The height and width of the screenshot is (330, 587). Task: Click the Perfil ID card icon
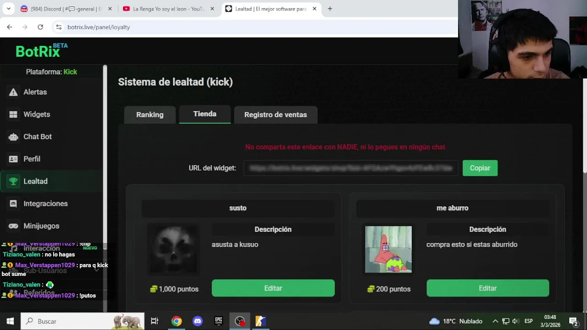point(13,159)
